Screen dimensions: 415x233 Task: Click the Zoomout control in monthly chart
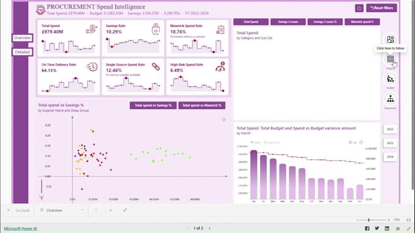272,142
